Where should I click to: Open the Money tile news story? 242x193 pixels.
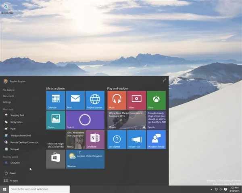click(x=127, y=120)
